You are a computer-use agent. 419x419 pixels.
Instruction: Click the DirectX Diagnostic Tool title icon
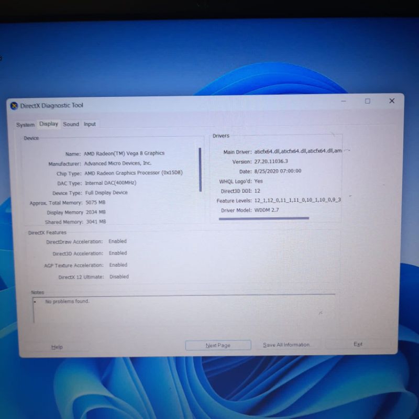(14, 106)
